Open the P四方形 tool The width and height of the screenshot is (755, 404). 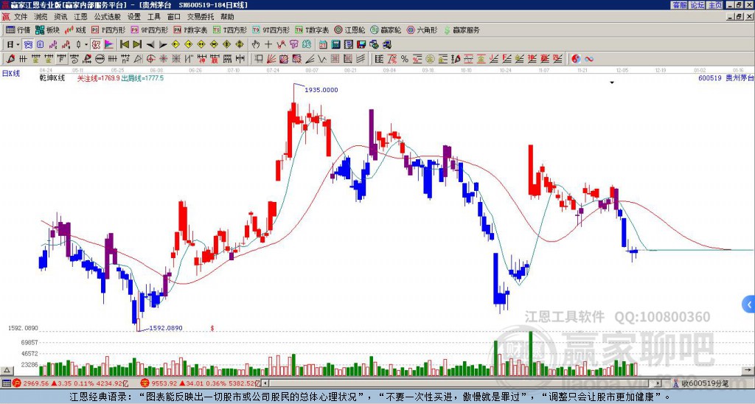tap(108, 29)
